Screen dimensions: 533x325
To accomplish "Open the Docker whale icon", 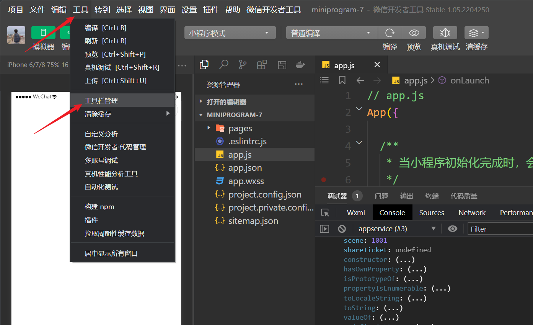I will click(301, 65).
